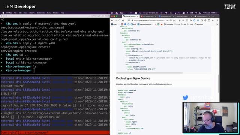Click the browser page vertical scrollbar
The width and height of the screenshot is (240, 135).
[219, 83]
